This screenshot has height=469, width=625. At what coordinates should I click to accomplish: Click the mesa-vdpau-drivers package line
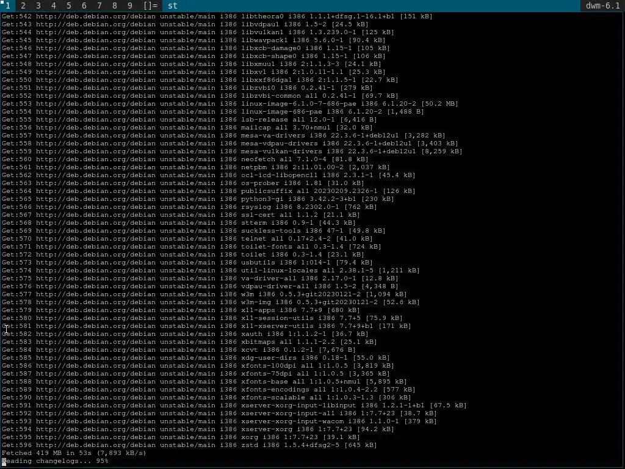coord(229,143)
